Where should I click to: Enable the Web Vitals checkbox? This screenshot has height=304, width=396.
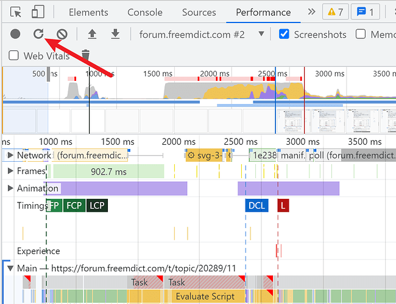[x=14, y=56]
